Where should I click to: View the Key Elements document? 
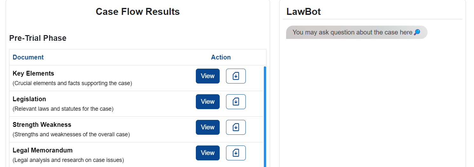click(x=208, y=76)
